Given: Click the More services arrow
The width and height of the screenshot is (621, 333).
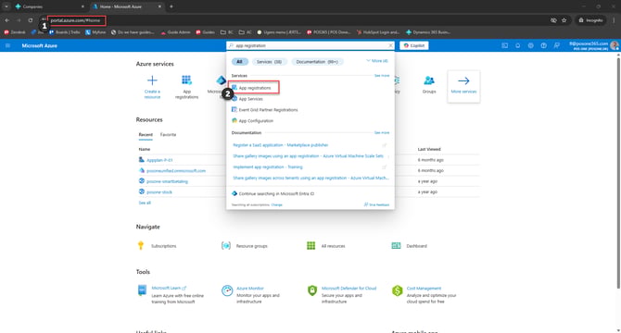Looking at the screenshot, I should point(463,80).
